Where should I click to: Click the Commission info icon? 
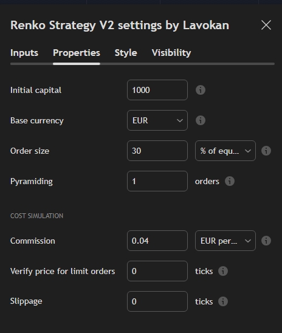tap(266, 241)
